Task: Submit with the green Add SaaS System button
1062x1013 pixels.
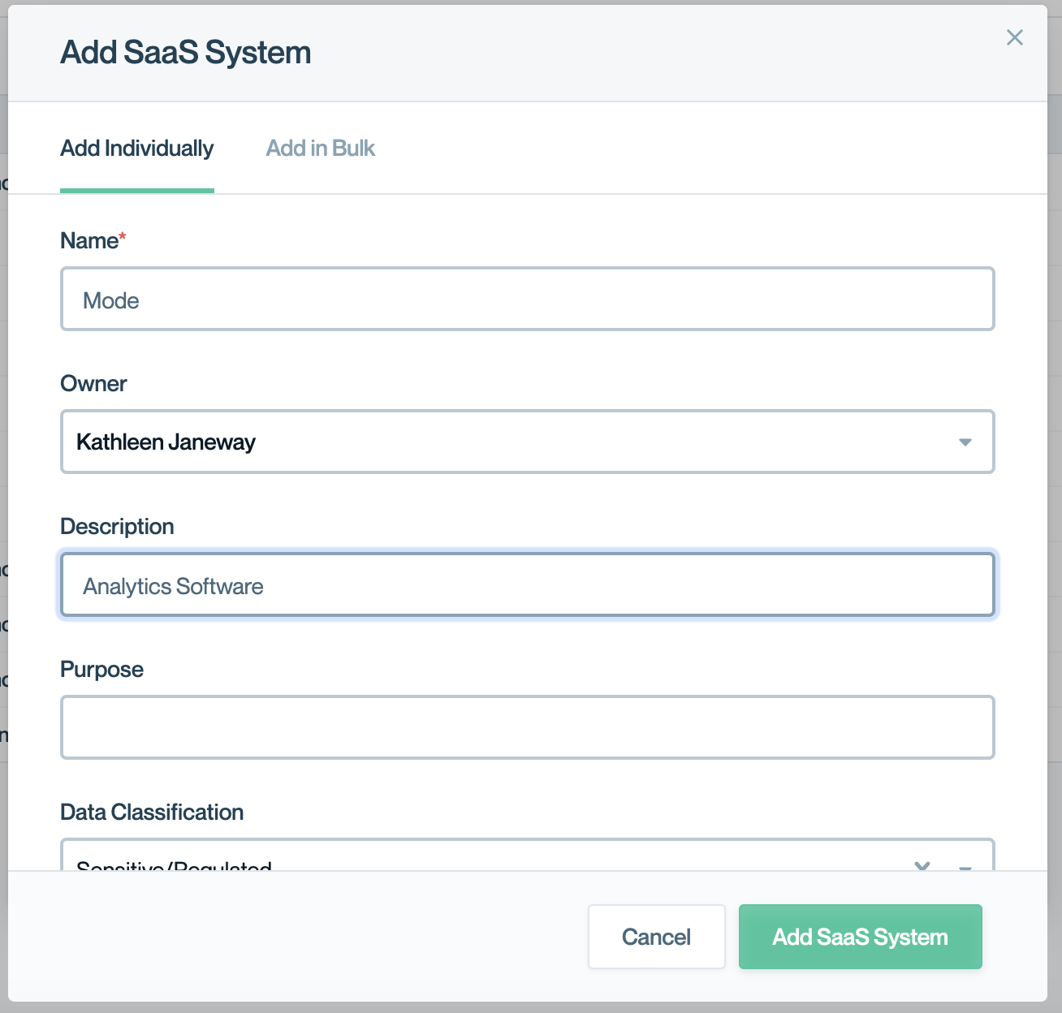Action: click(860, 937)
